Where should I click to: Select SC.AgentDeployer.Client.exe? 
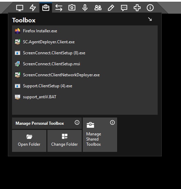85,42
